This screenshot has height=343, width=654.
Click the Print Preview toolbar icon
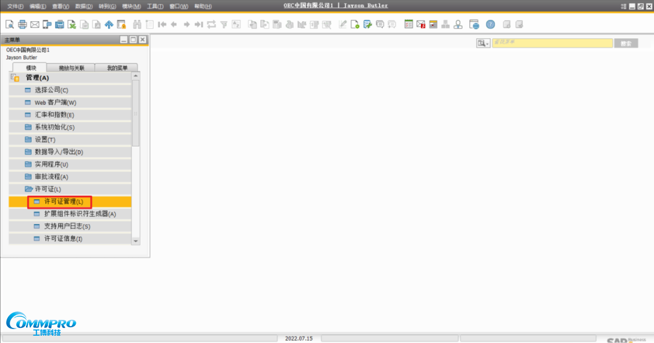[x=10, y=25]
